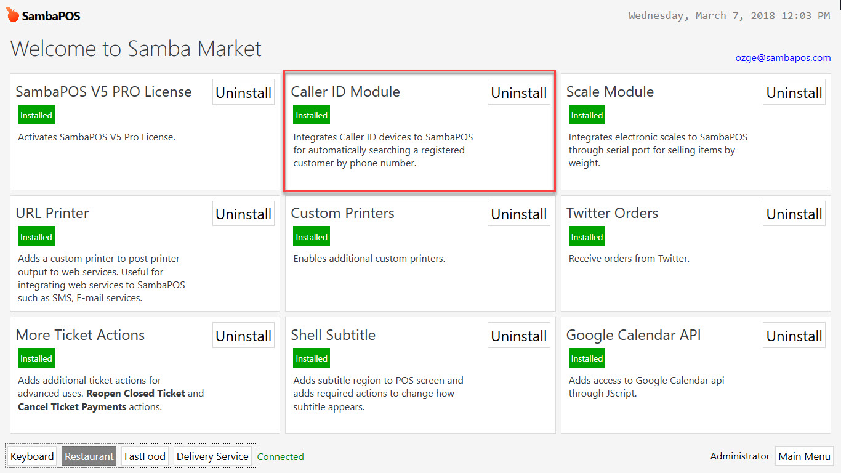Screen dimensions: 841x473
Task: Uninstall the More Ticket Actions module
Action: [x=243, y=335]
